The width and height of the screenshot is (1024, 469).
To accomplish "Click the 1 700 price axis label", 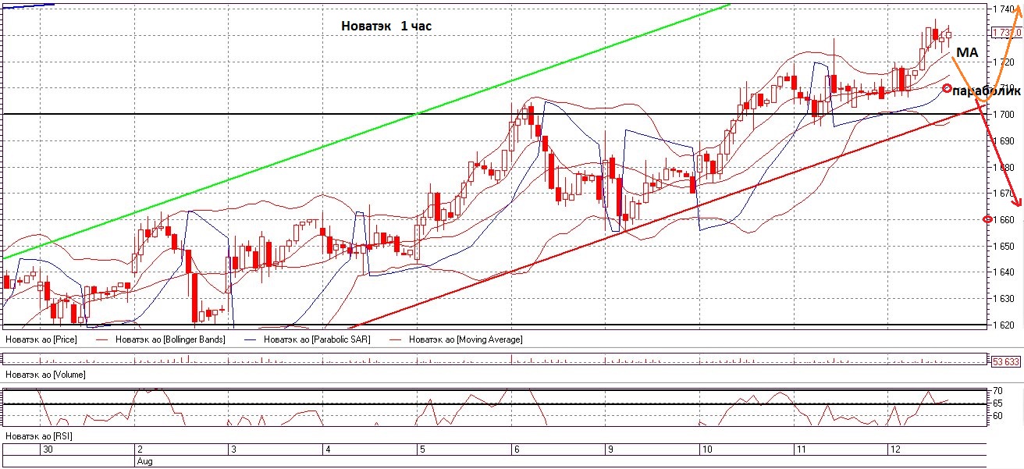I will pyautogui.click(x=1004, y=114).
